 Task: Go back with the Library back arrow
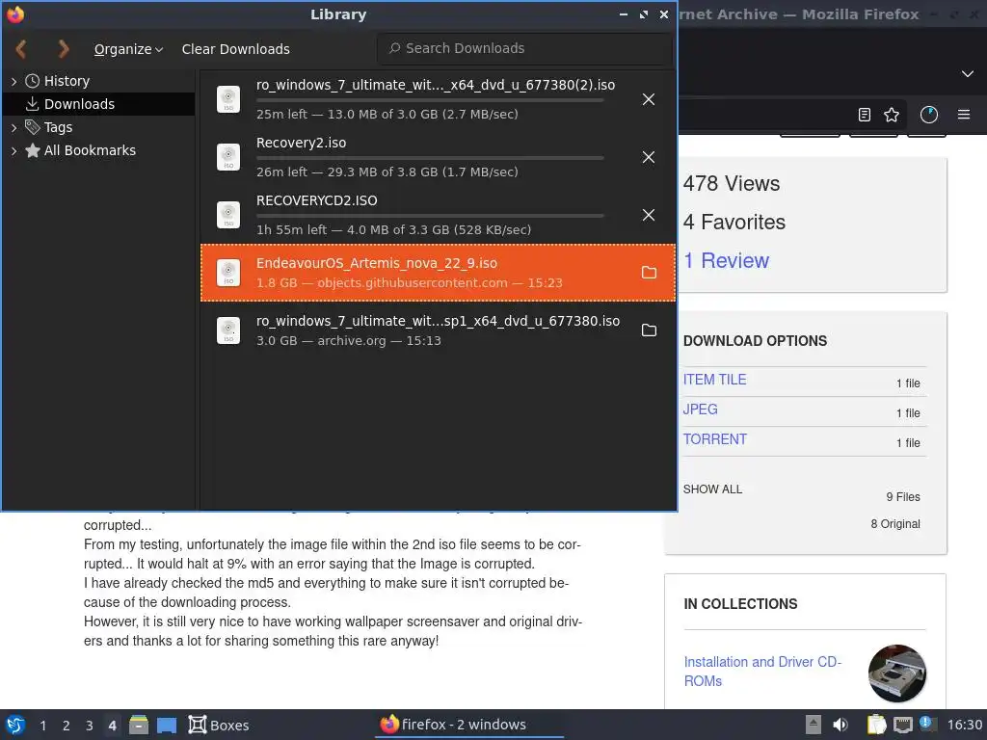tap(21, 49)
